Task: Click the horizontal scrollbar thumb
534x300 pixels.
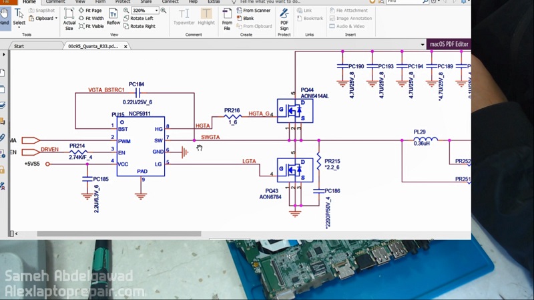Action: [x=119, y=234]
